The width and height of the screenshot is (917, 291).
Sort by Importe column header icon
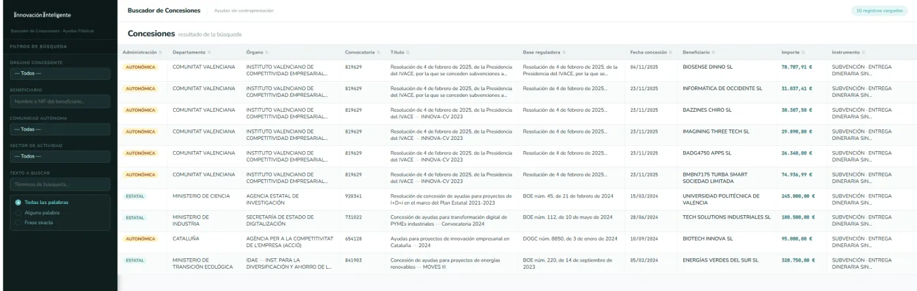click(804, 52)
